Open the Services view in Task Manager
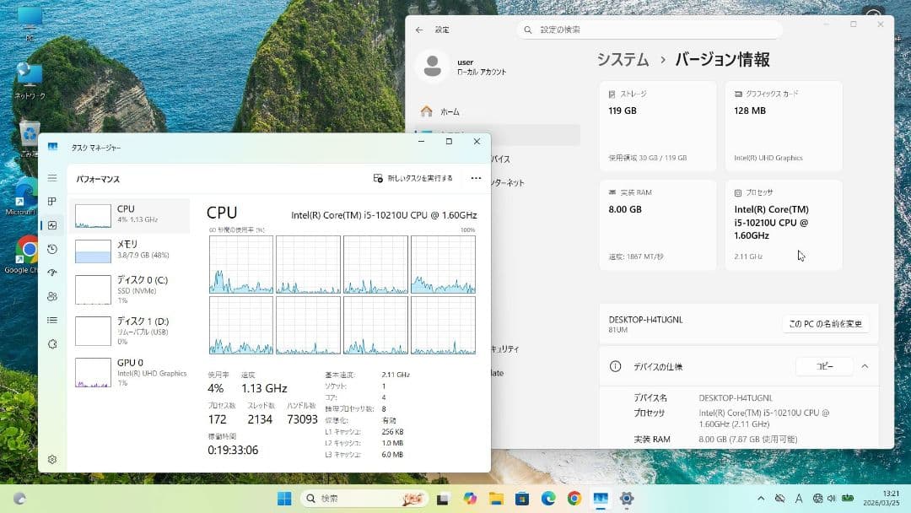Screen dimensions: 911x513 [51, 343]
